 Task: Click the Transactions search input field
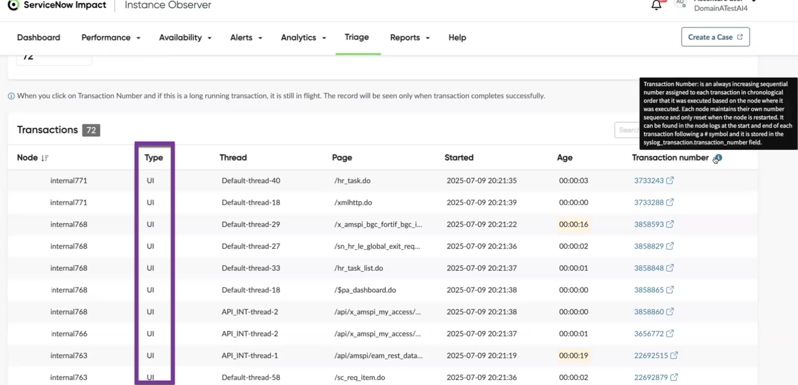[627, 130]
